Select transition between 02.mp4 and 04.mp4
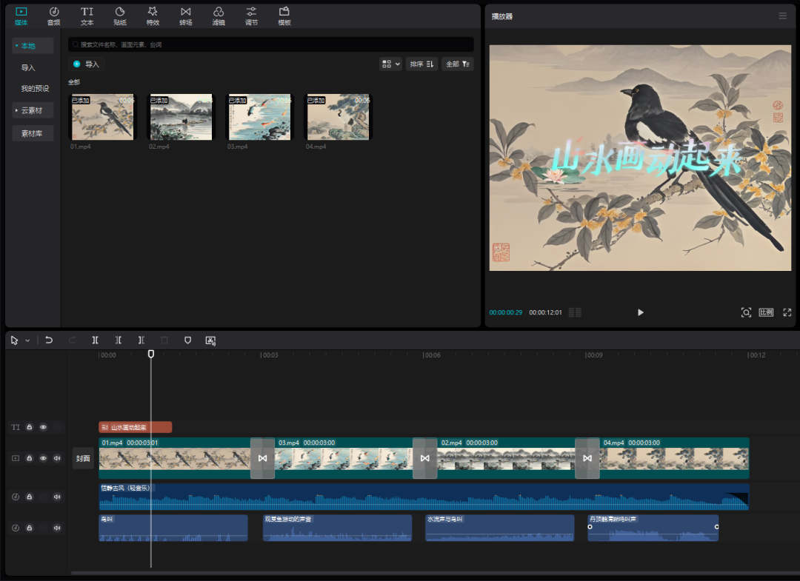This screenshot has width=800, height=581. click(x=587, y=458)
